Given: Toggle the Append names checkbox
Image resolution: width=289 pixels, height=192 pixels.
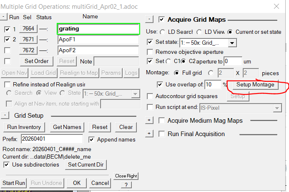Looking at the screenshot, I should point(92,140).
